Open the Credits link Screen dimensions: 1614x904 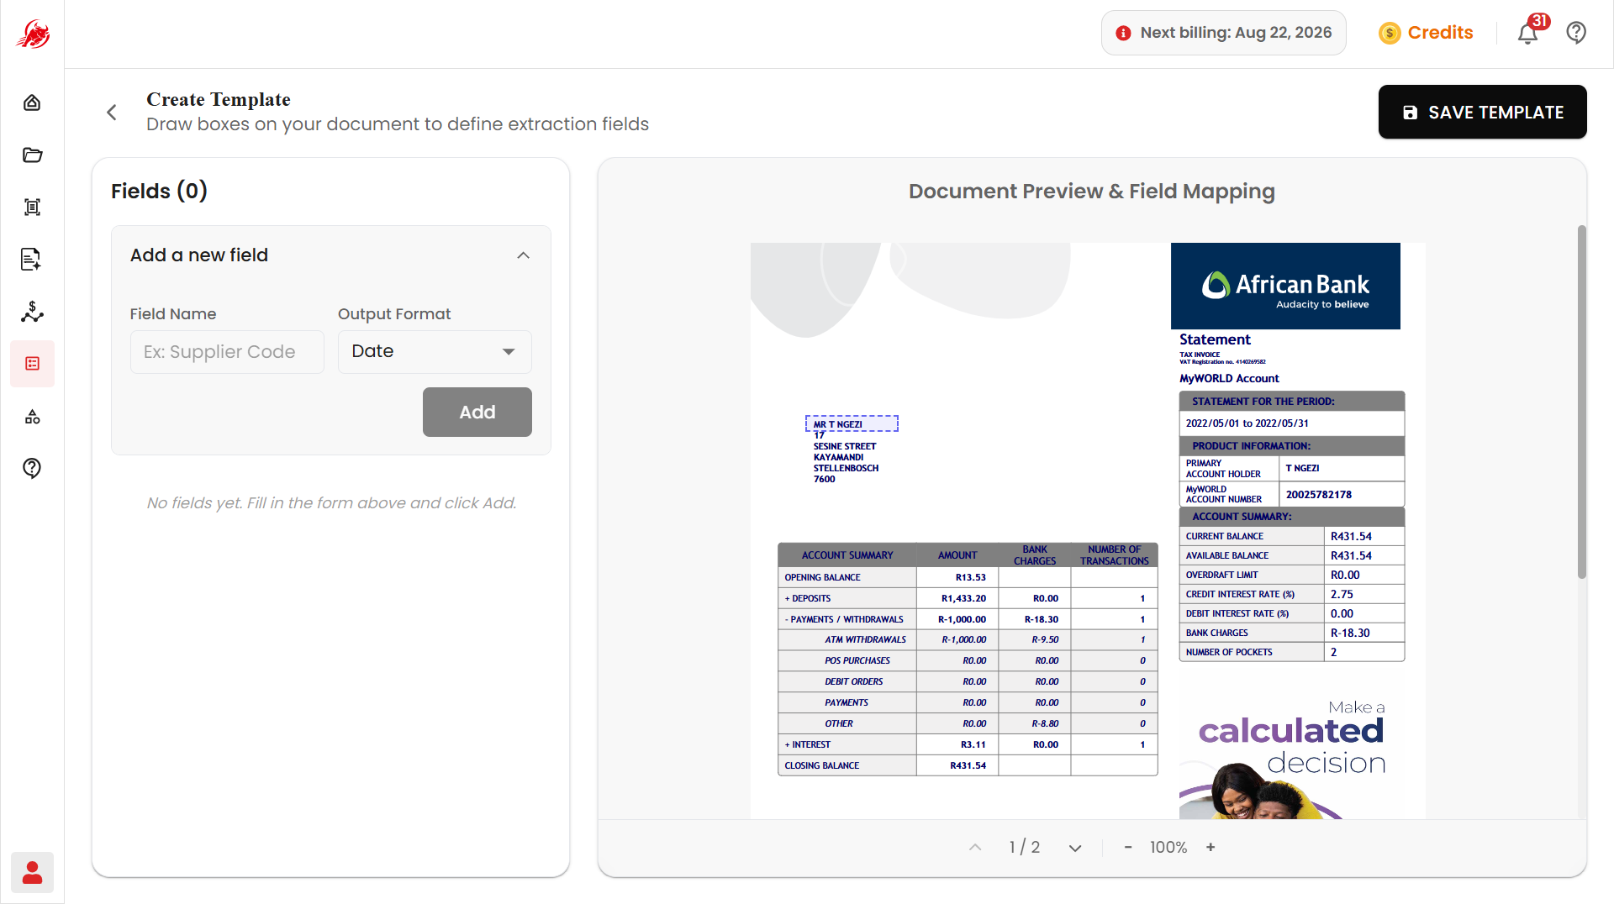point(1440,33)
